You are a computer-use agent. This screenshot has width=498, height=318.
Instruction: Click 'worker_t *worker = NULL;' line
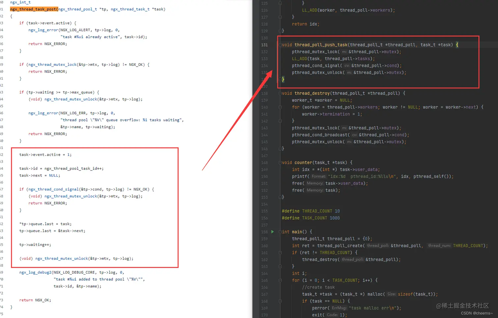pyautogui.click(x=322, y=100)
